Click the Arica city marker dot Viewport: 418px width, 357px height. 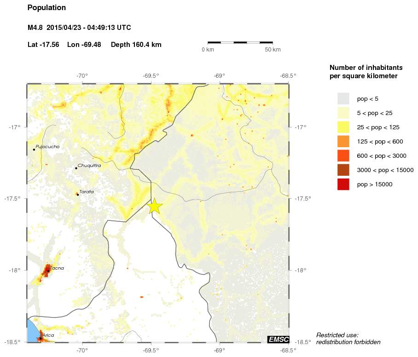41,338
